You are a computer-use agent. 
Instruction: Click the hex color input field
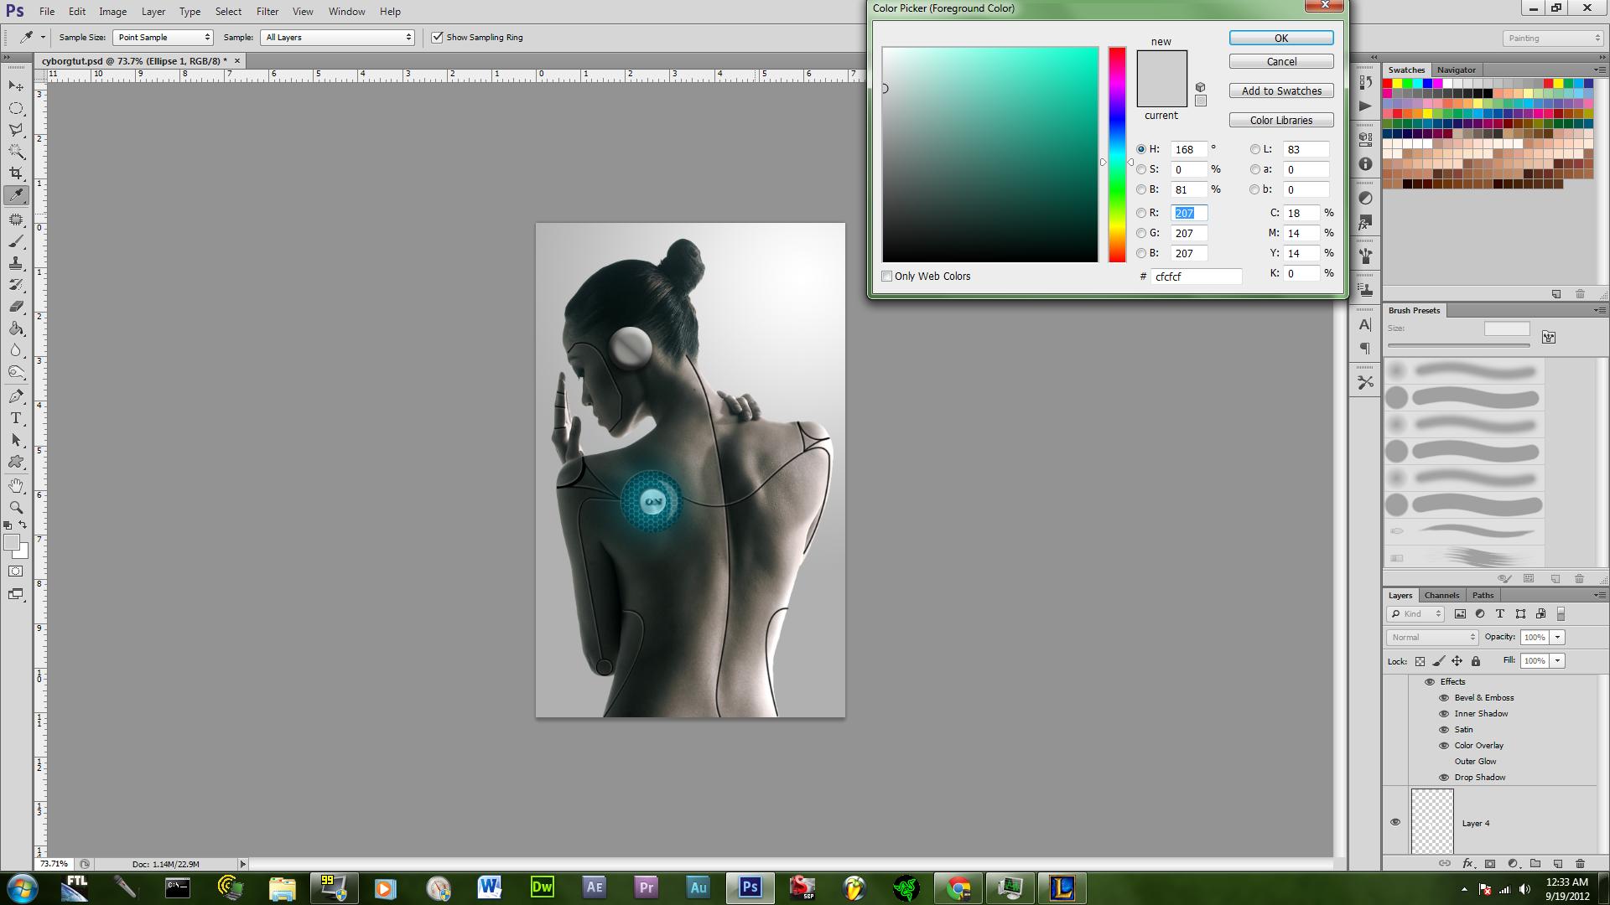(1196, 276)
